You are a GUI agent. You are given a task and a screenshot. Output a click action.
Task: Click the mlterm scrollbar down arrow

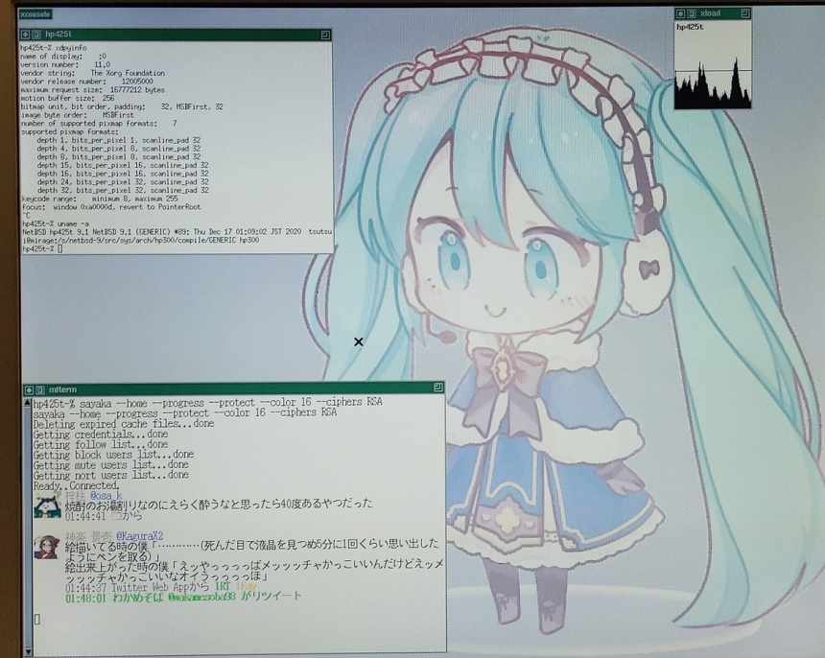pyautogui.click(x=29, y=651)
